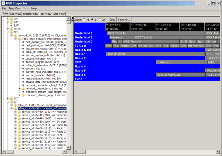The width and height of the screenshot is (222, 156).
Task: Select the ½ zoom radio button
Action: [x=84, y=19]
